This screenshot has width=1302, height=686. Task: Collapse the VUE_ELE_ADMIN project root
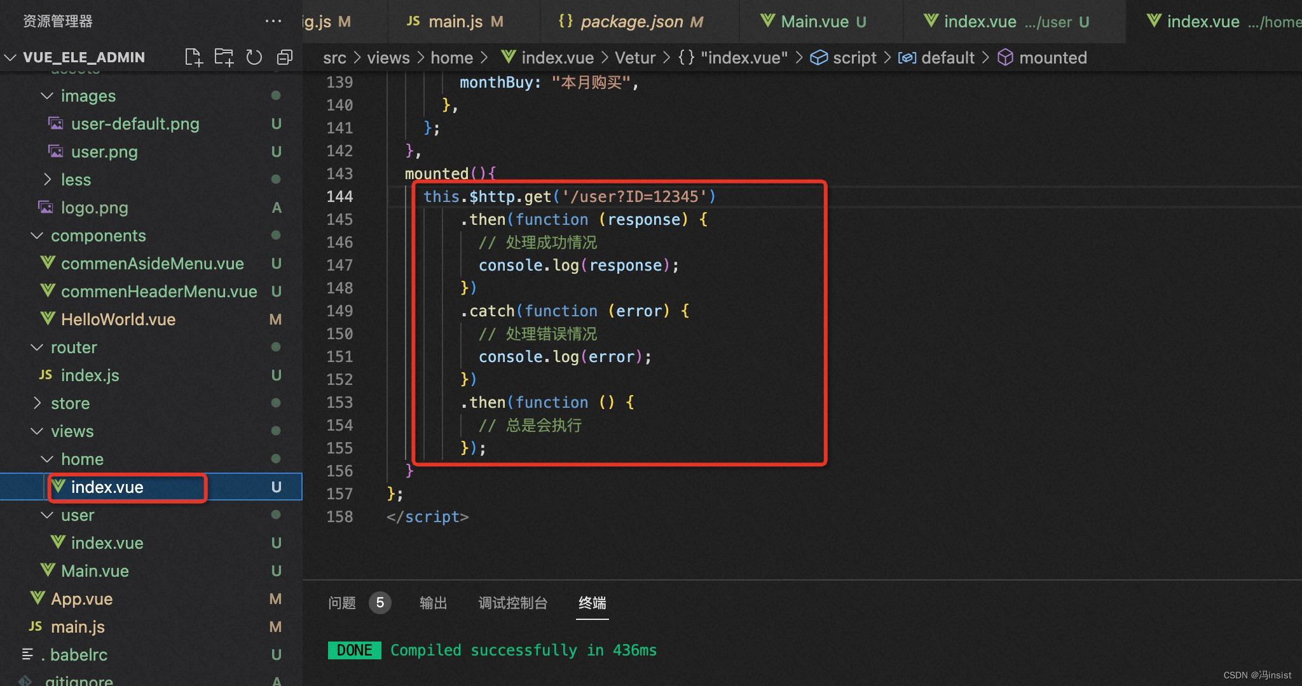[x=10, y=57]
